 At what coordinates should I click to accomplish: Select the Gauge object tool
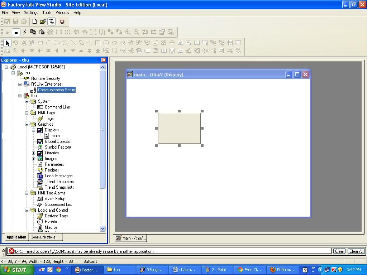click(x=7, y=51)
